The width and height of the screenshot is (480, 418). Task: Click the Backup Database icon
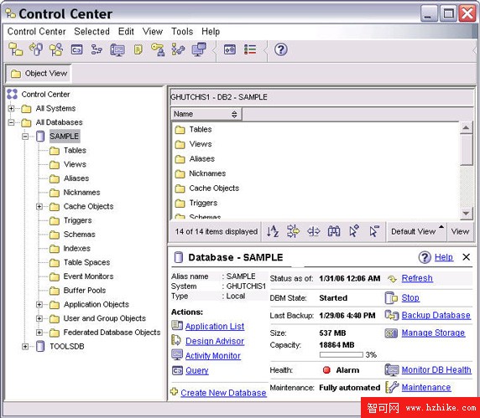392,315
